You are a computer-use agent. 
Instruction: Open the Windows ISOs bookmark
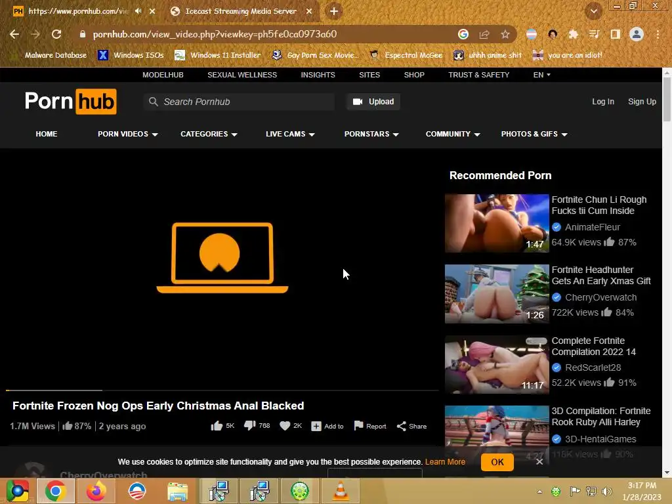131,55
